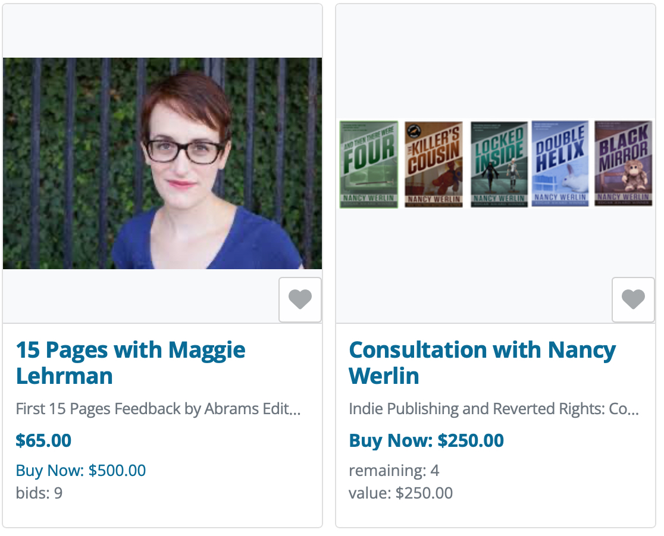Click the "Buy Now: $250.00" price
The height and width of the screenshot is (536, 664).
coord(426,440)
